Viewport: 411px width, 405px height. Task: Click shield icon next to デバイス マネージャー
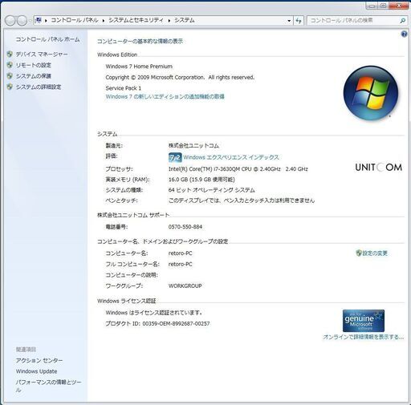pos(10,55)
